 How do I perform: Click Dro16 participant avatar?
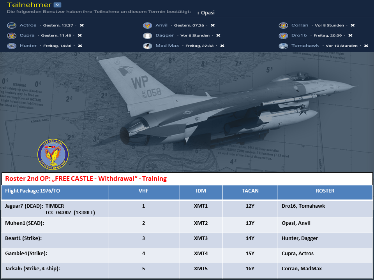[x=283, y=35]
